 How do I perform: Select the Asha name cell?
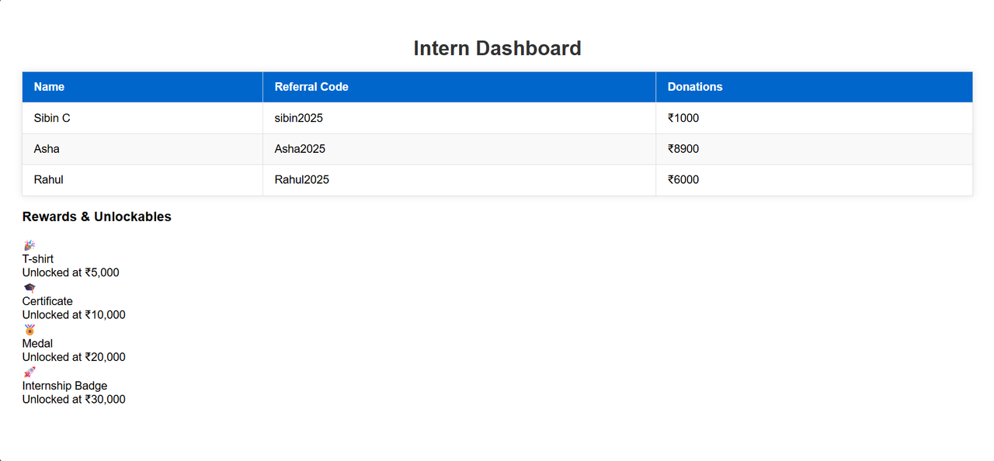click(x=143, y=149)
